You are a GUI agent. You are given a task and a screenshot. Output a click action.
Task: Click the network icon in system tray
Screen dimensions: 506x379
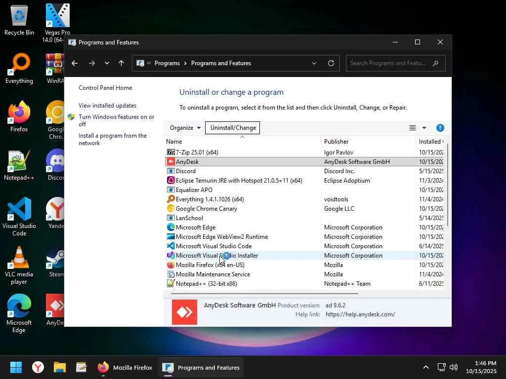coord(441,367)
